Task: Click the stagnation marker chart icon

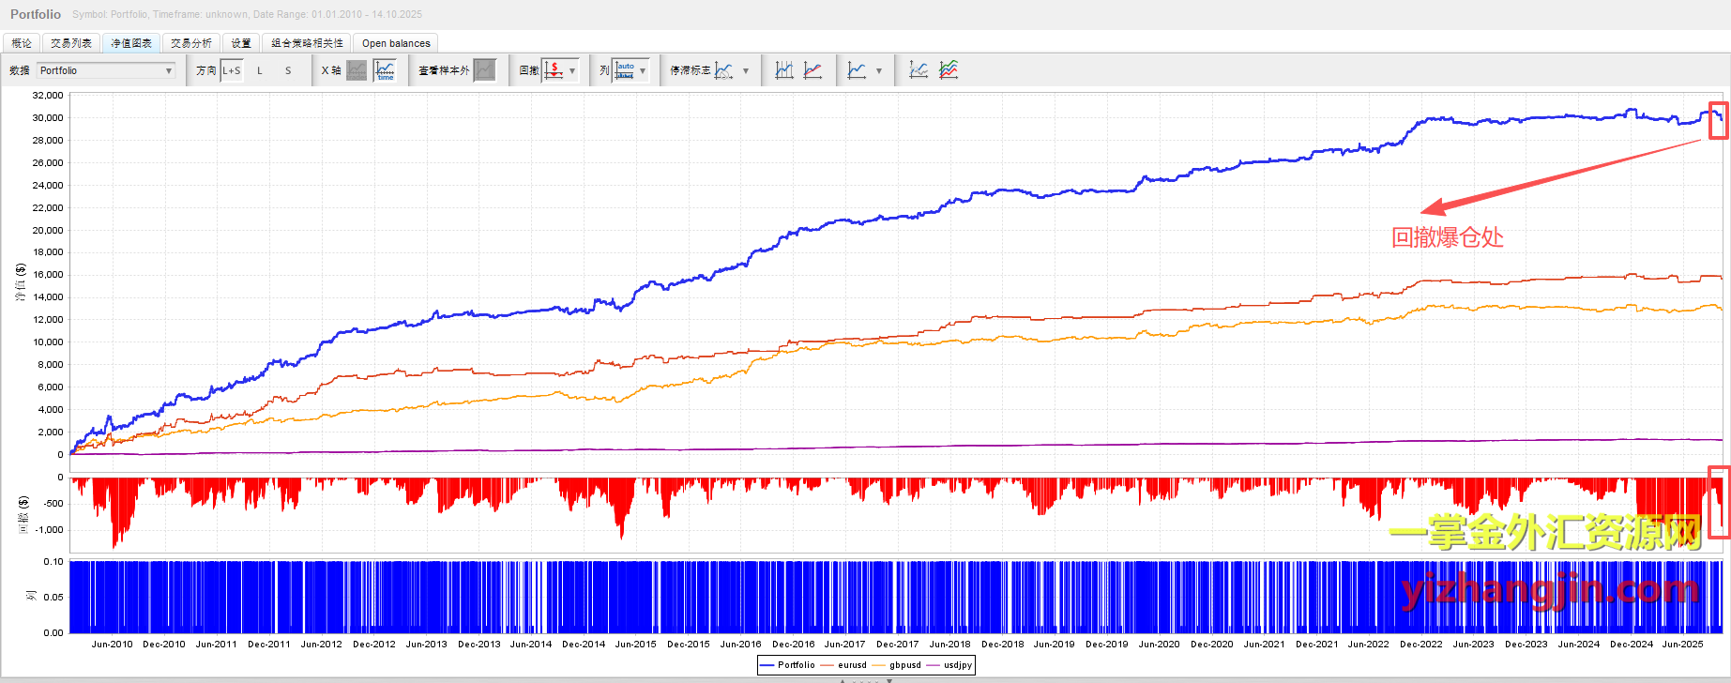Action: [x=723, y=70]
